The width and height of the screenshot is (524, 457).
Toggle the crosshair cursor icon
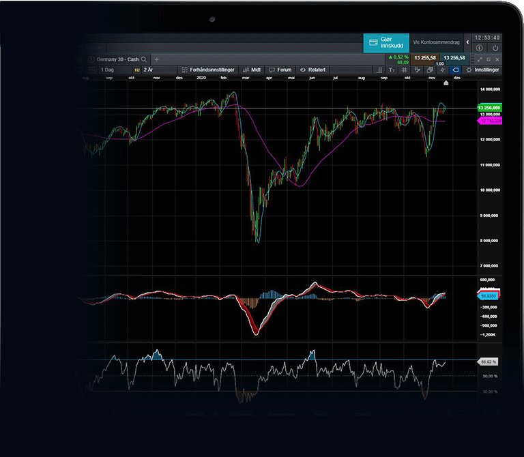(x=442, y=70)
